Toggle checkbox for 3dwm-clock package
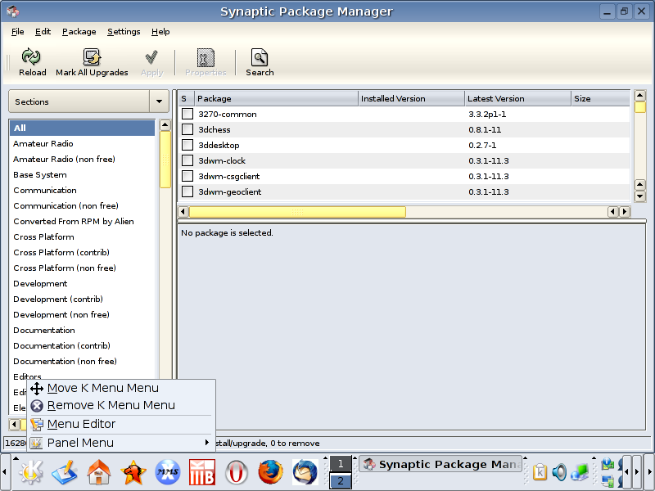 [x=187, y=161]
